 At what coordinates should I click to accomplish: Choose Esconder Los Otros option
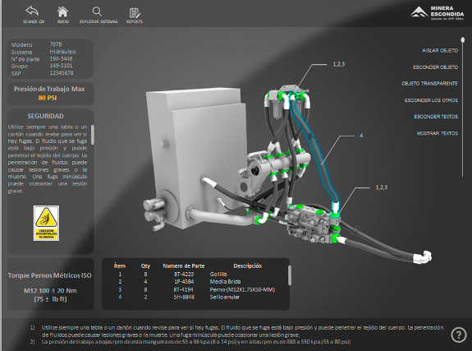[431, 100]
